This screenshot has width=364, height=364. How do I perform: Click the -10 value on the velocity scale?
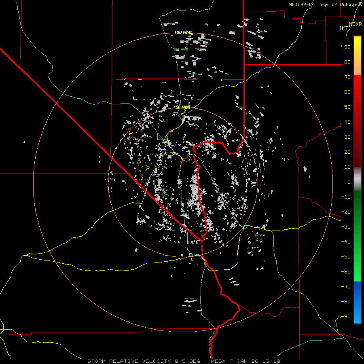346,197
